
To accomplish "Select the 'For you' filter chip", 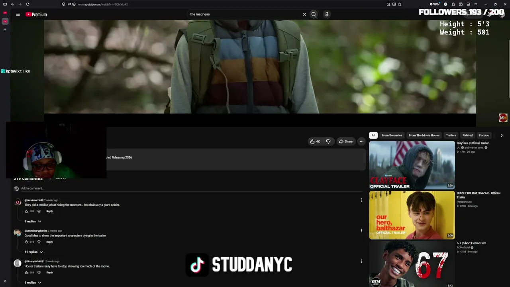I will (x=484, y=135).
